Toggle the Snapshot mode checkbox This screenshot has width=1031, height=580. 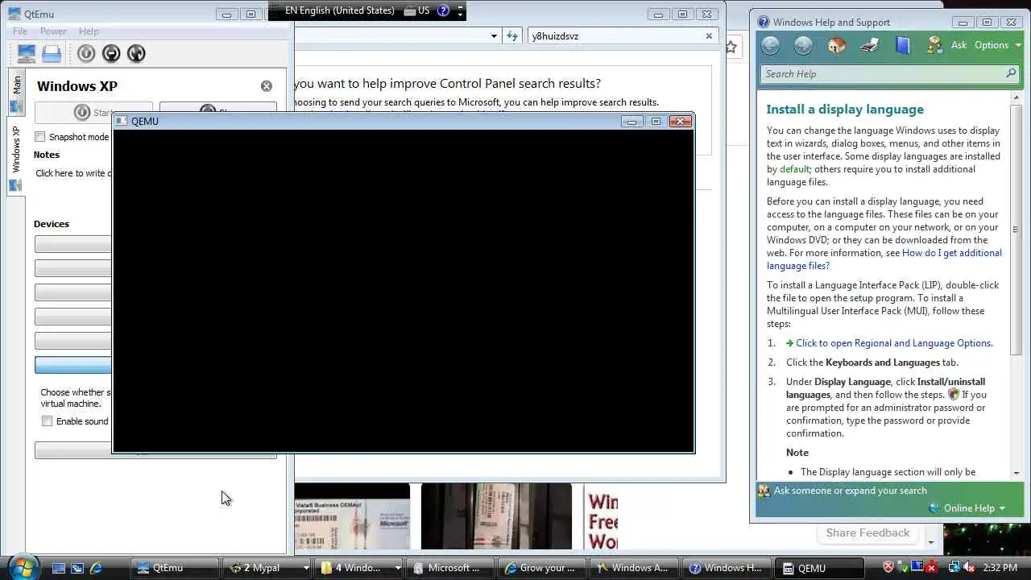(40, 137)
